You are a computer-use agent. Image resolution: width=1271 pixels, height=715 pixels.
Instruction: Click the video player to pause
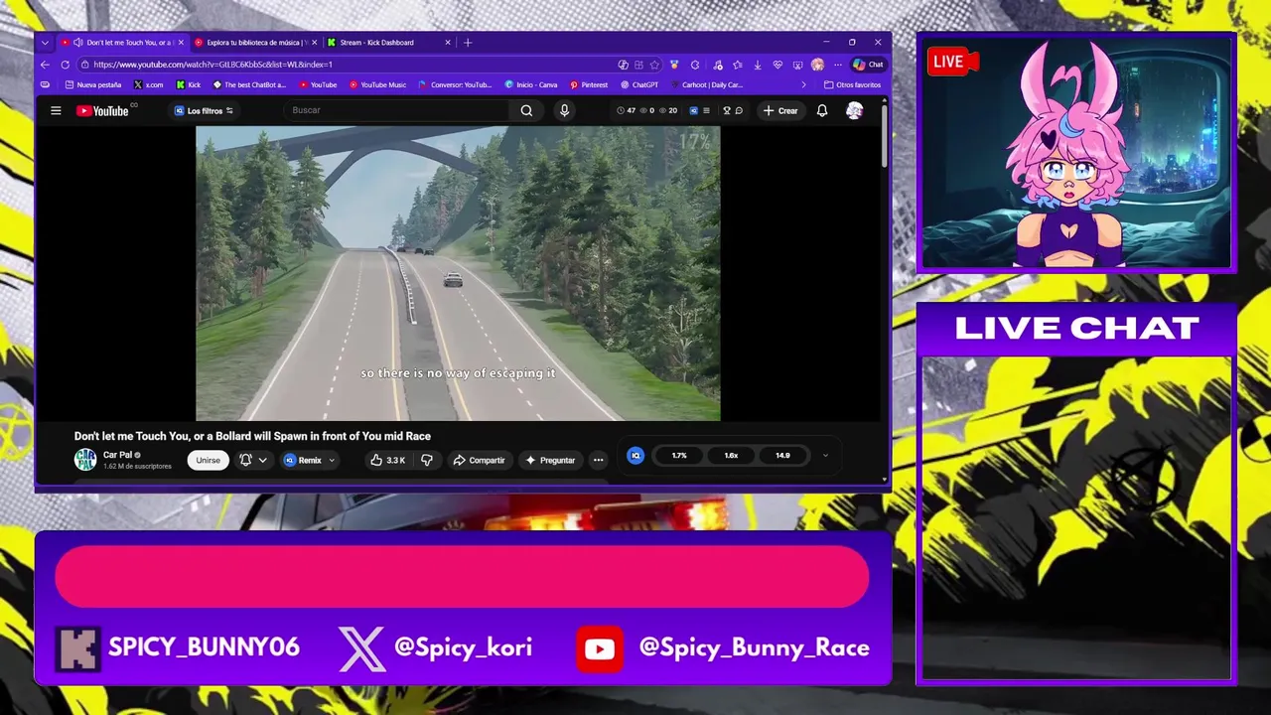[x=458, y=273]
